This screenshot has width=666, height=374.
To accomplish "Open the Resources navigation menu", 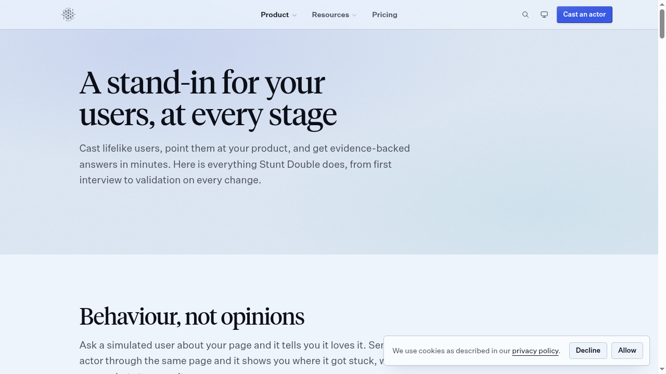I will point(334,15).
